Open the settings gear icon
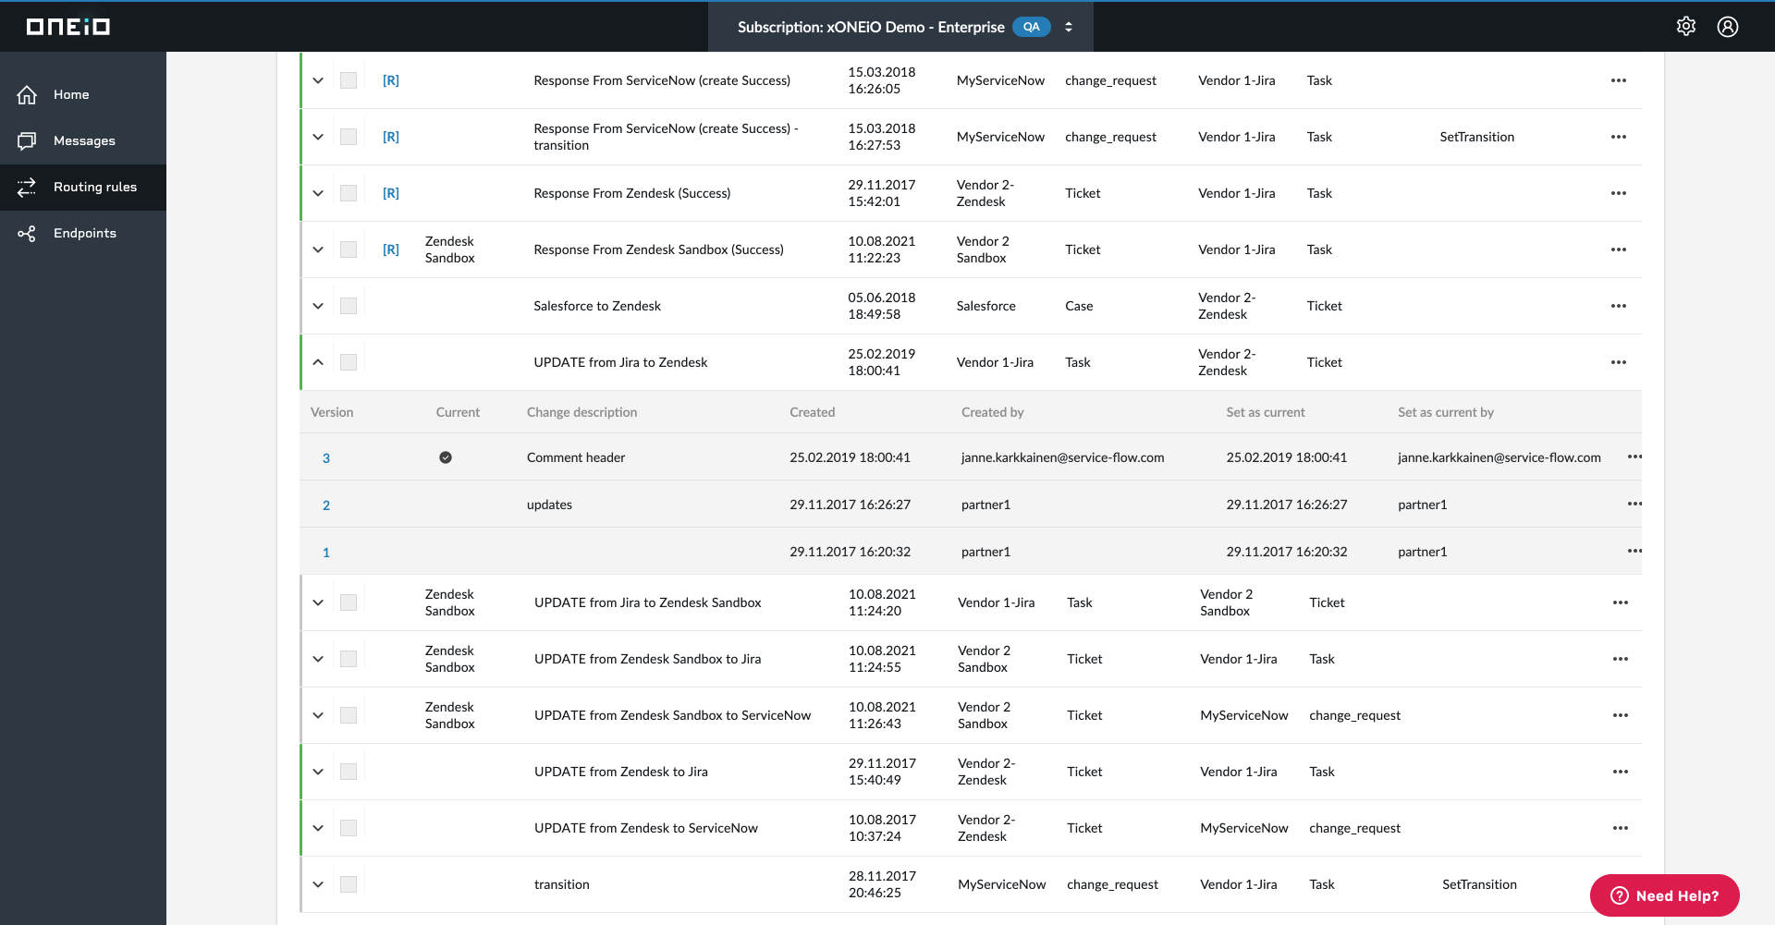 [x=1686, y=26]
